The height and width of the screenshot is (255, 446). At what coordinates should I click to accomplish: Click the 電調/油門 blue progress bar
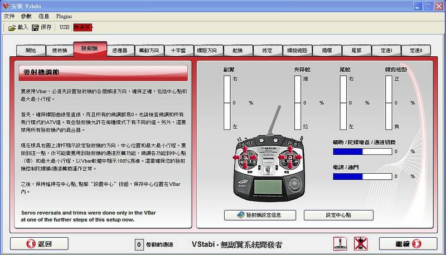coord(362,176)
